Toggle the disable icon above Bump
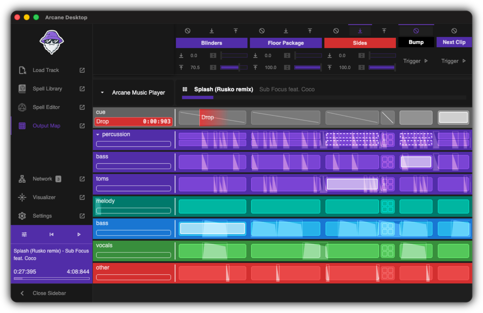Image resolution: width=483 pixels, height=313 pixels. [x=416, y=31]
